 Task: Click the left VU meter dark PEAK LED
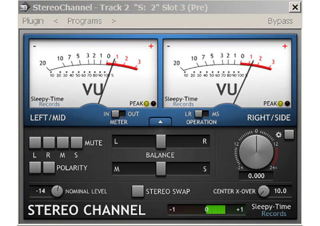tap(154, 103)
